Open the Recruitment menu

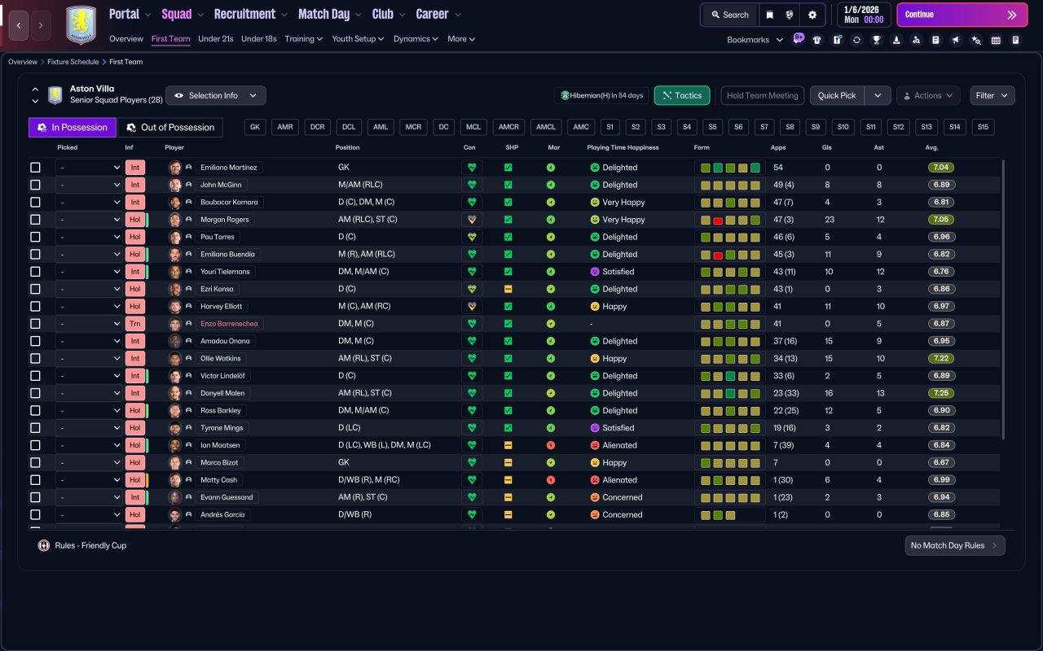(250, 14)
